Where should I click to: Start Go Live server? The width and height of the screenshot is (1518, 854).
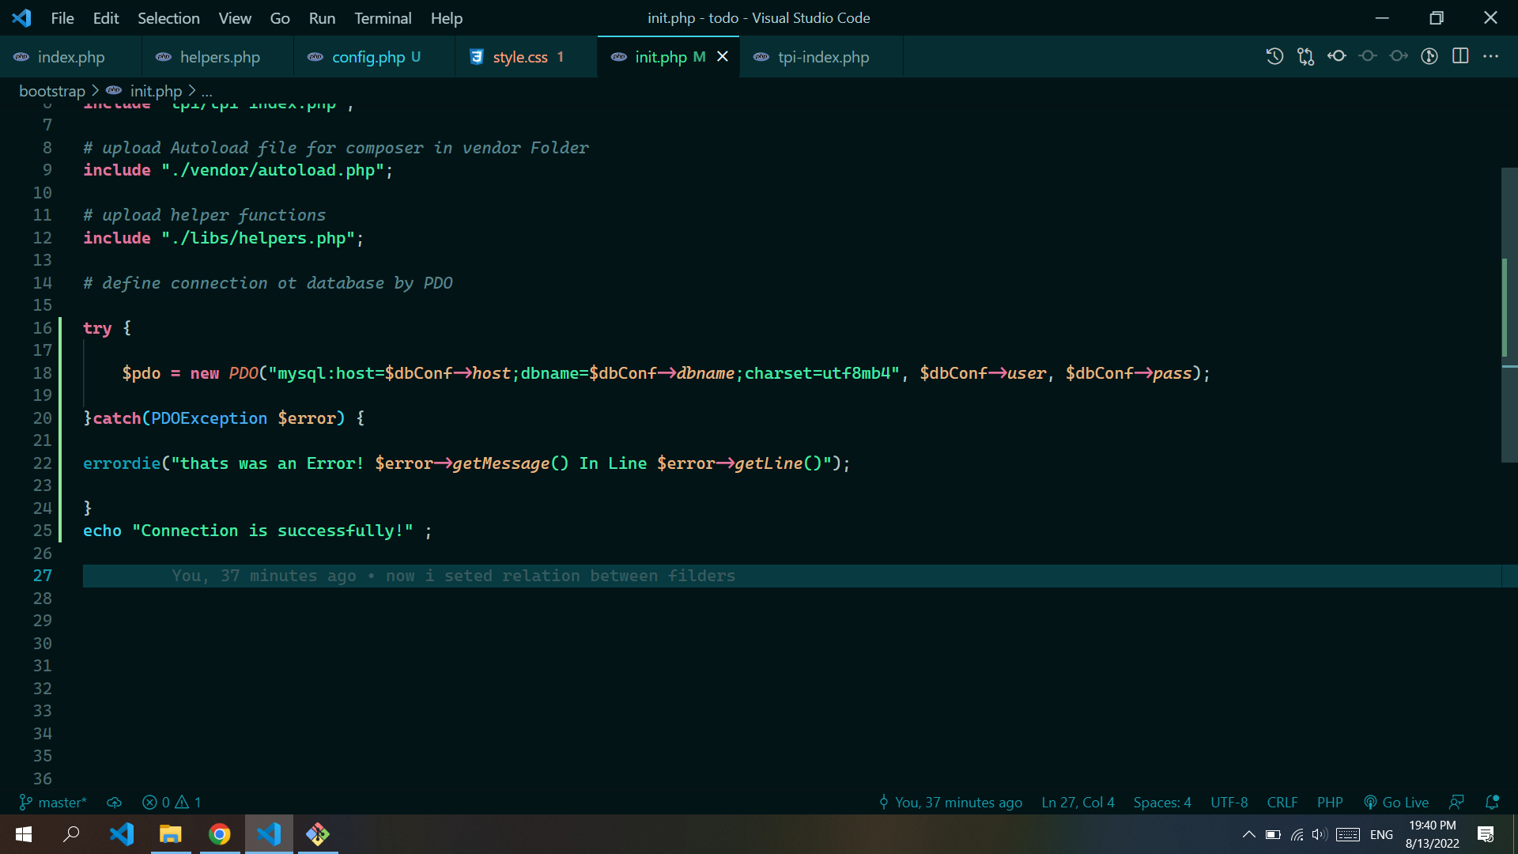1396,802
